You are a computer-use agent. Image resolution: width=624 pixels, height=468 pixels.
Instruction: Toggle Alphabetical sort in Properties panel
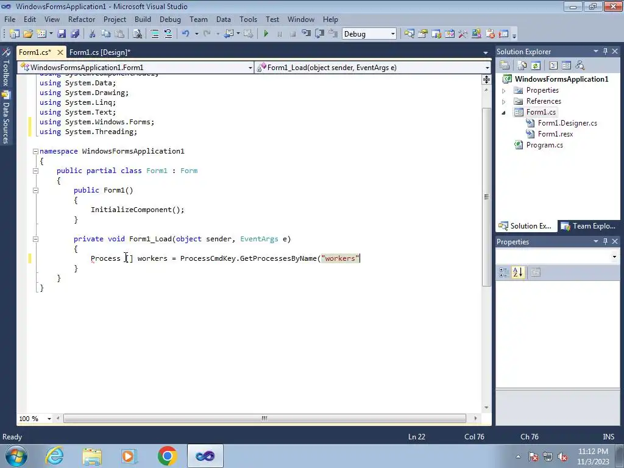coord(518,272)
